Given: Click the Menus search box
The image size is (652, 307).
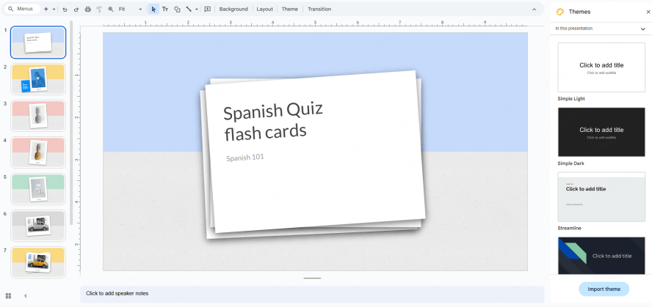Looking at the screenshot, I should [21, 9].
